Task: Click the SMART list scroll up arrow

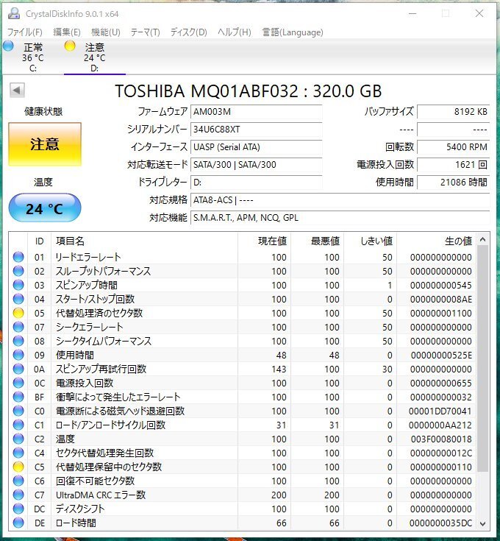Action: point(483,239)
